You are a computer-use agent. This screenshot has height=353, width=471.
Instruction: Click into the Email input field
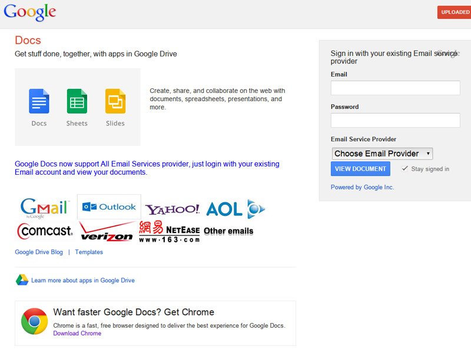[395, 88]
